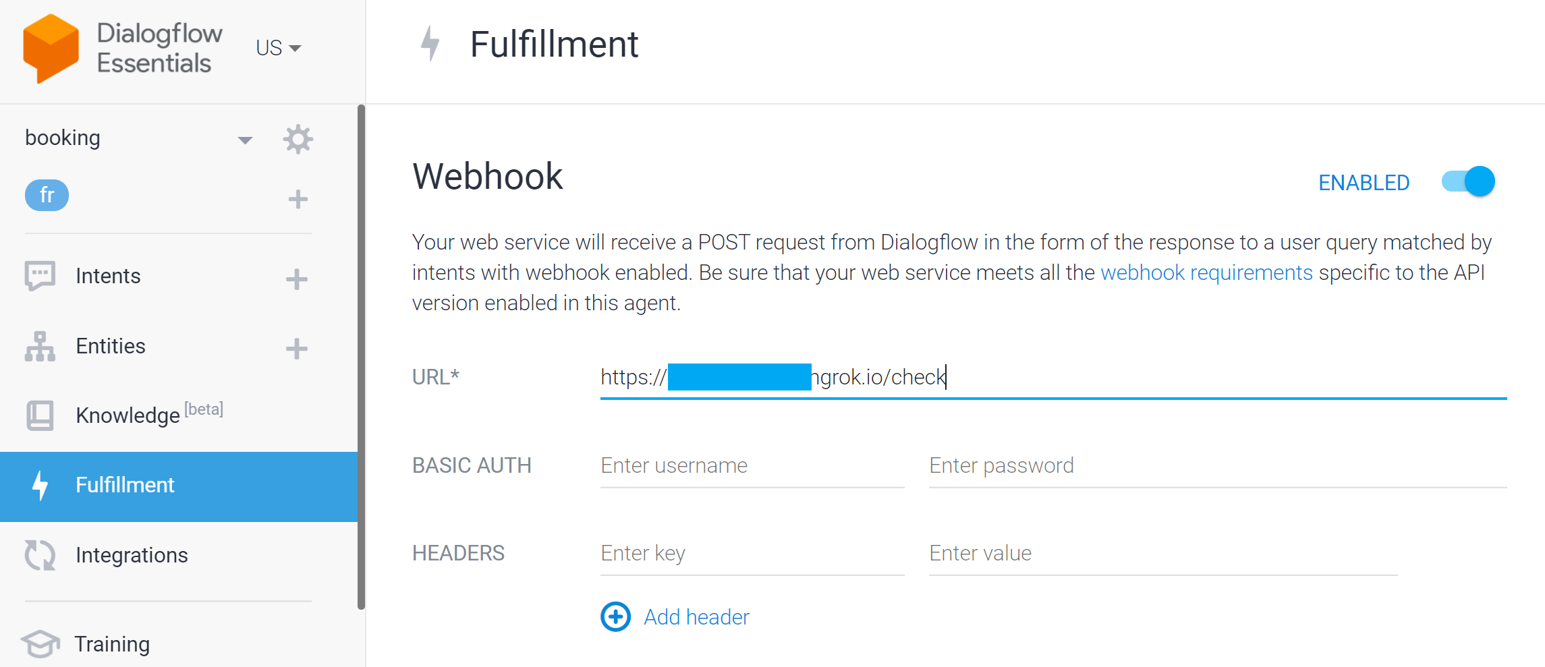Open the Intents menu item

click(x=108, y=276)
